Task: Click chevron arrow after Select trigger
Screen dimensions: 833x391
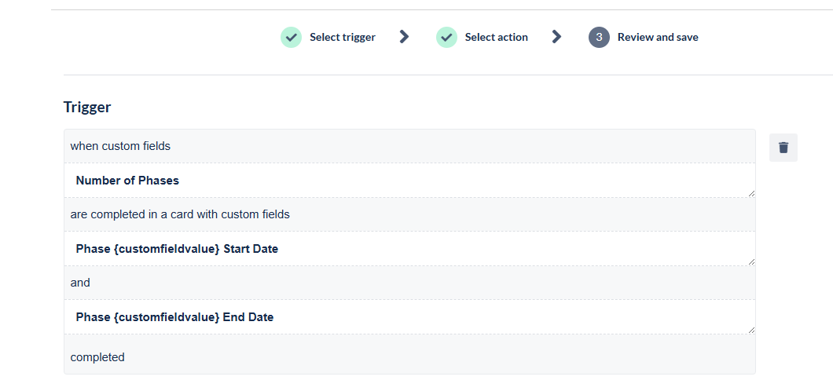Action: pos(404,37)
